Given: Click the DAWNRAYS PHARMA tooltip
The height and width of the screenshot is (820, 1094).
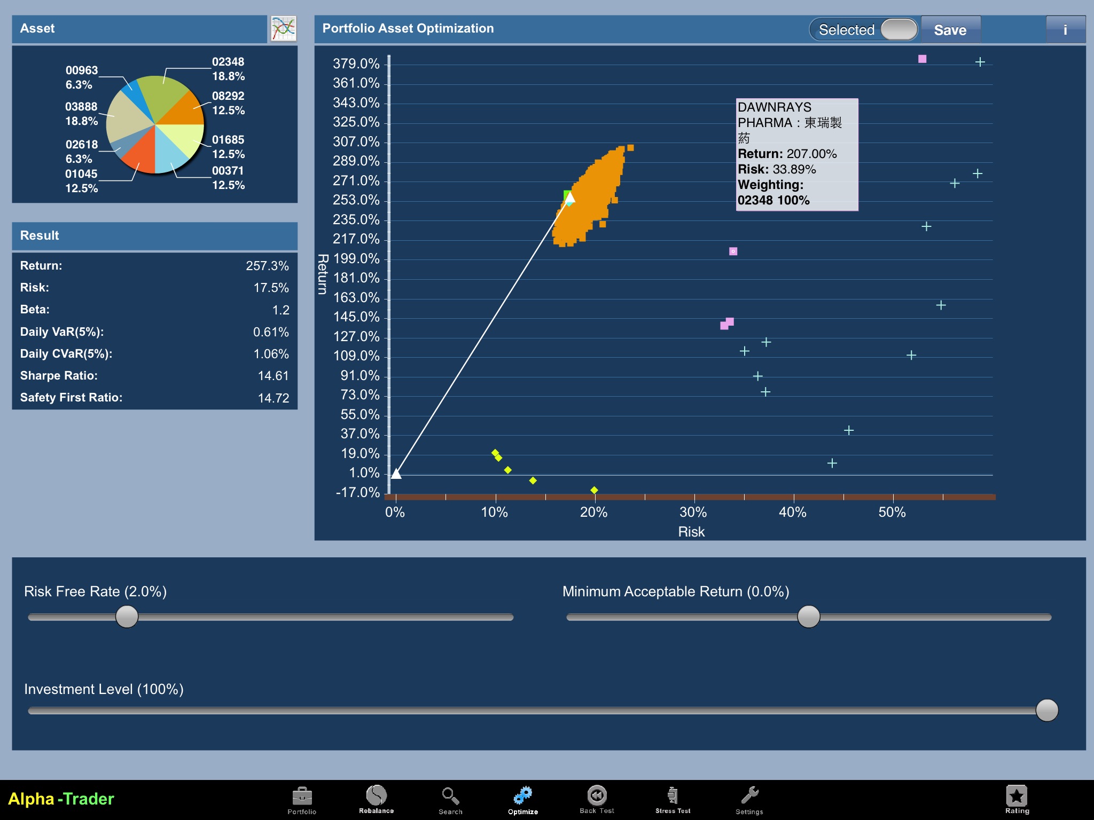Looking at the screenshot, I should coord(797,154).
